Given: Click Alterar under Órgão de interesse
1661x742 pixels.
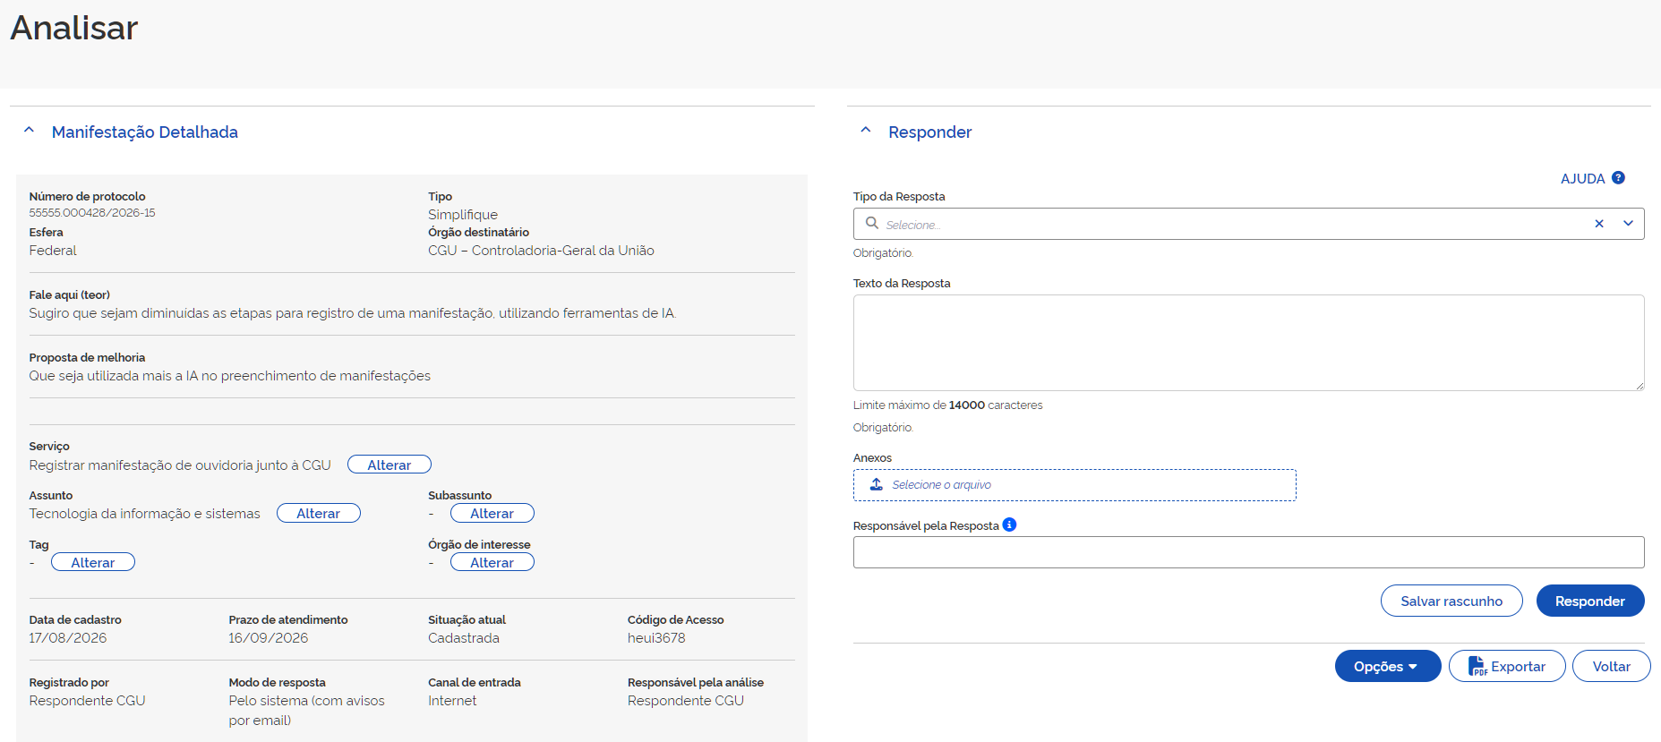Looking at the screenshot, I should (492, 562).
